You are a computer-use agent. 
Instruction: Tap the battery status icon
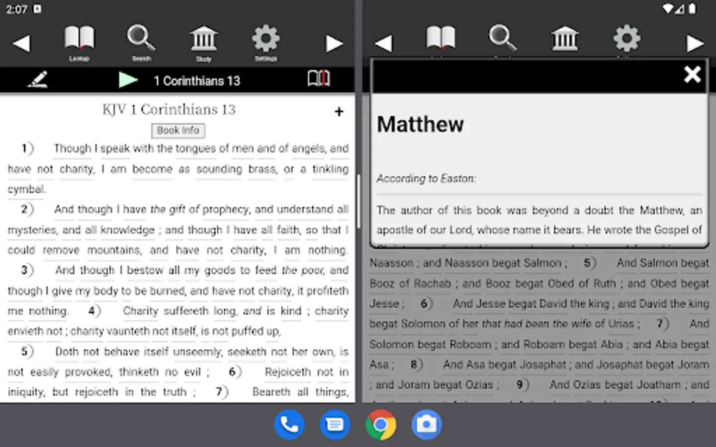(692, 9)
